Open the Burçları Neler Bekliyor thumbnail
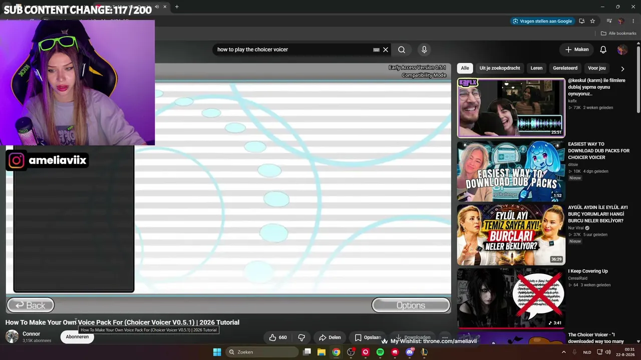 click(511, 234)
